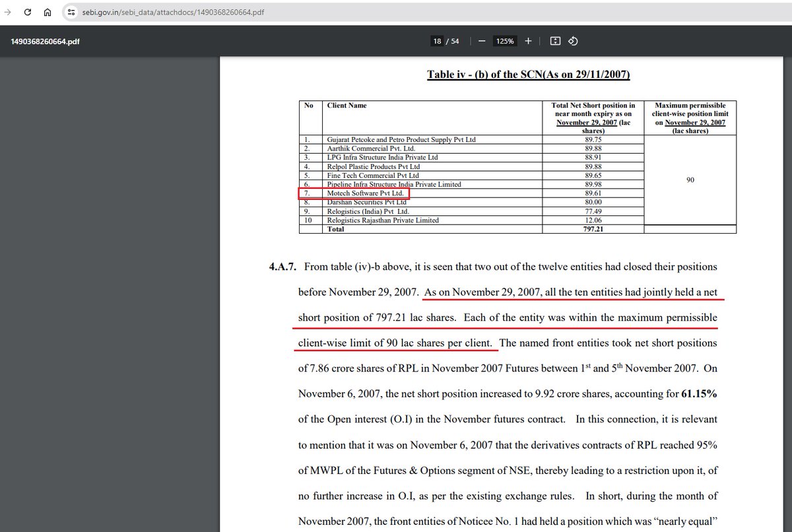Image resolution: width=792 pixels, height=532 pixels.
Task: Click page number field showing 18
Action: [437, 41]
